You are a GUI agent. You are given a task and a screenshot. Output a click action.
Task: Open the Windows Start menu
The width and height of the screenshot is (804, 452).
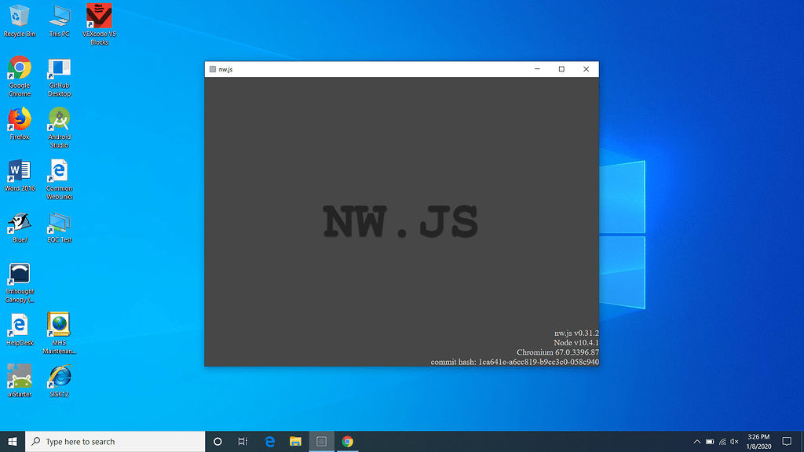pos(13,441)
